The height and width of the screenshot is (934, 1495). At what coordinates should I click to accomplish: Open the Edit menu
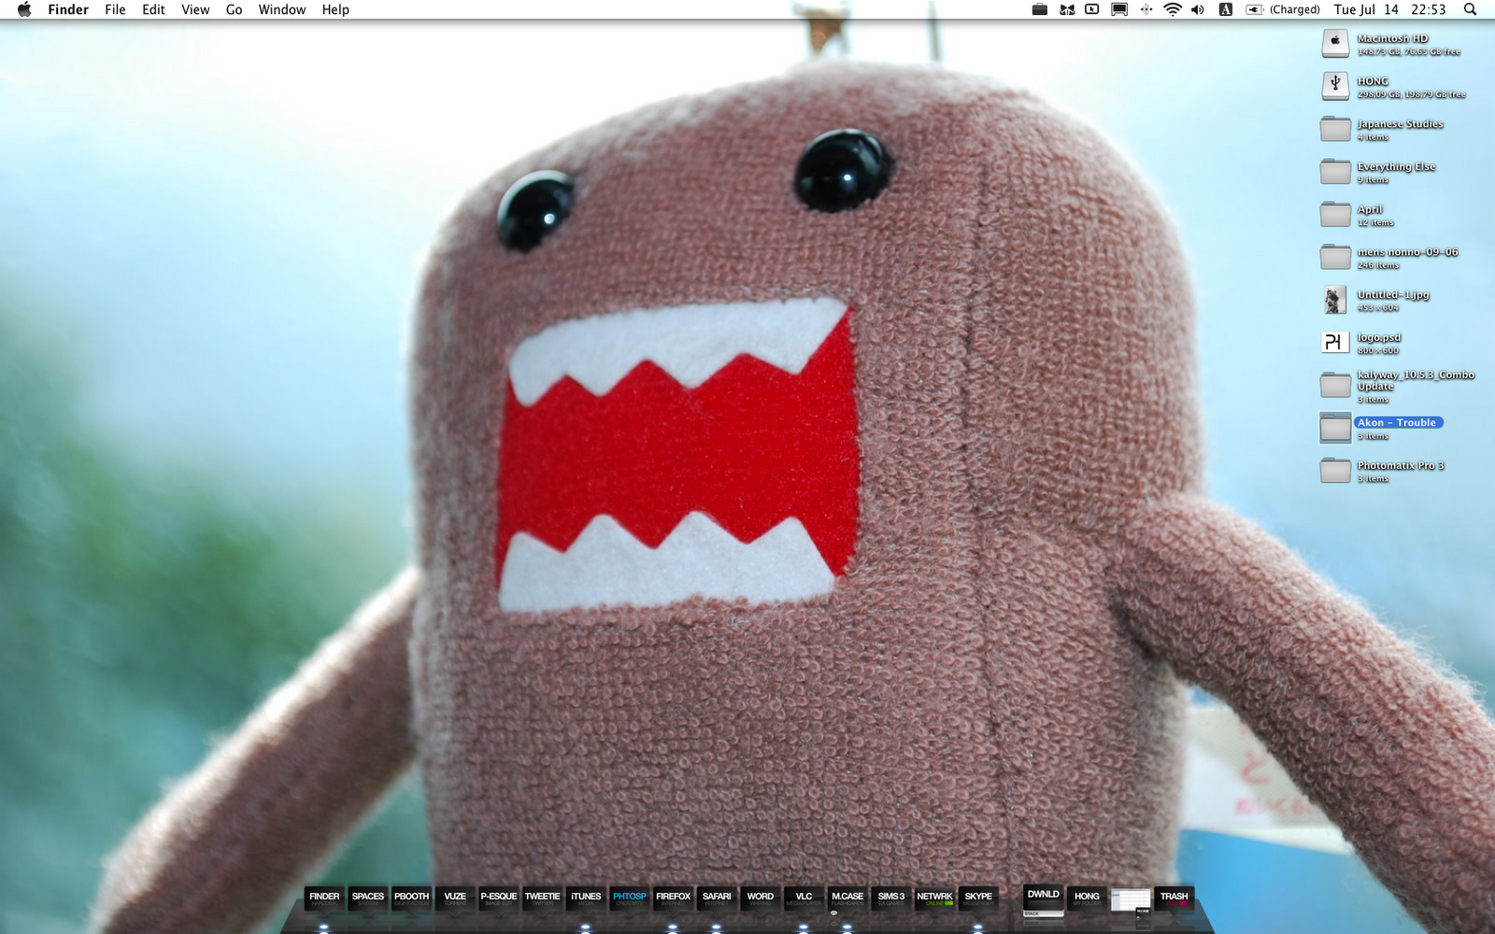click(153, 9)
